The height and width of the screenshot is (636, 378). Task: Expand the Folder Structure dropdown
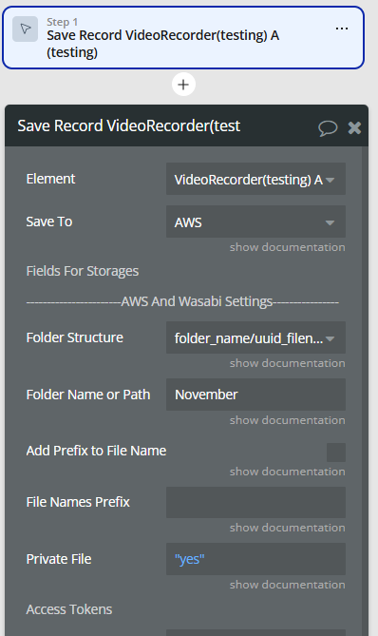coord(255,337)
